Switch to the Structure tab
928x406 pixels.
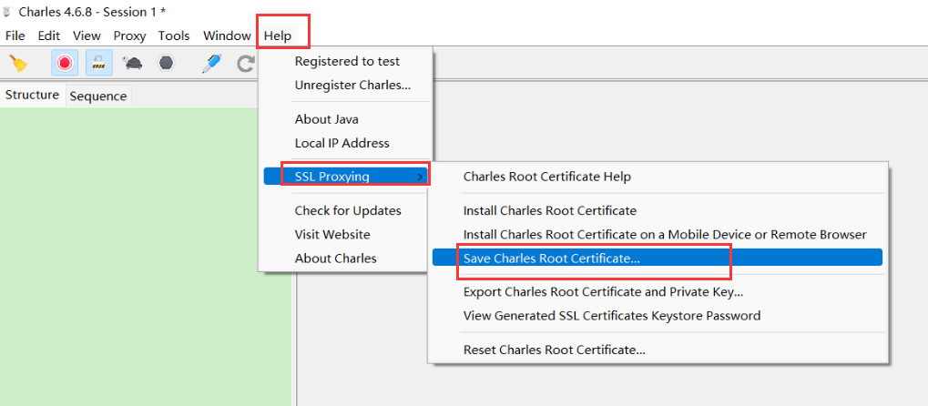[32, 95]
